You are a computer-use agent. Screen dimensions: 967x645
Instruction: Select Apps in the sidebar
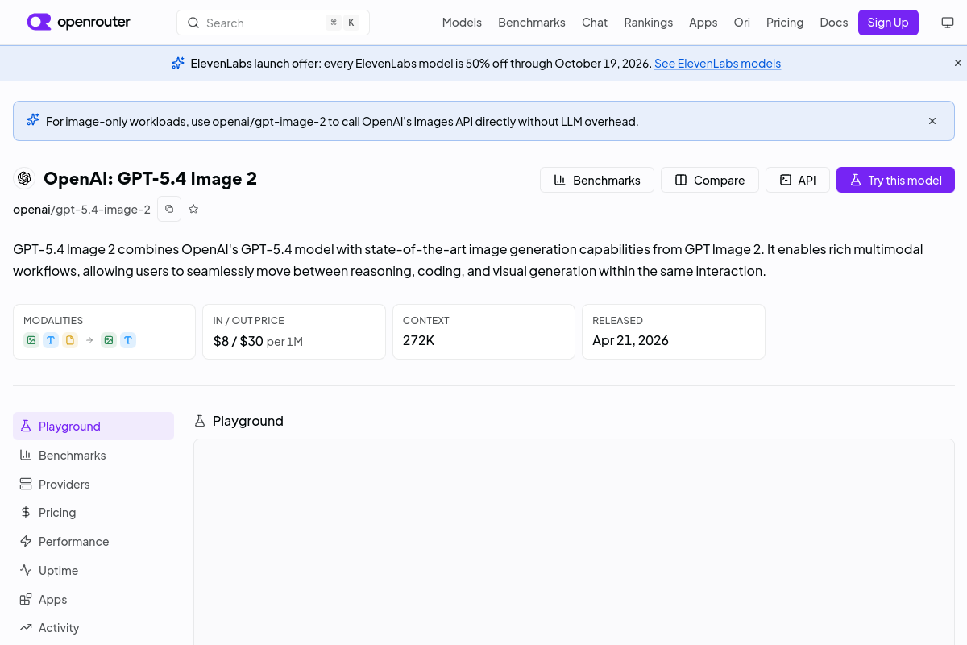[x=93, y=599]
